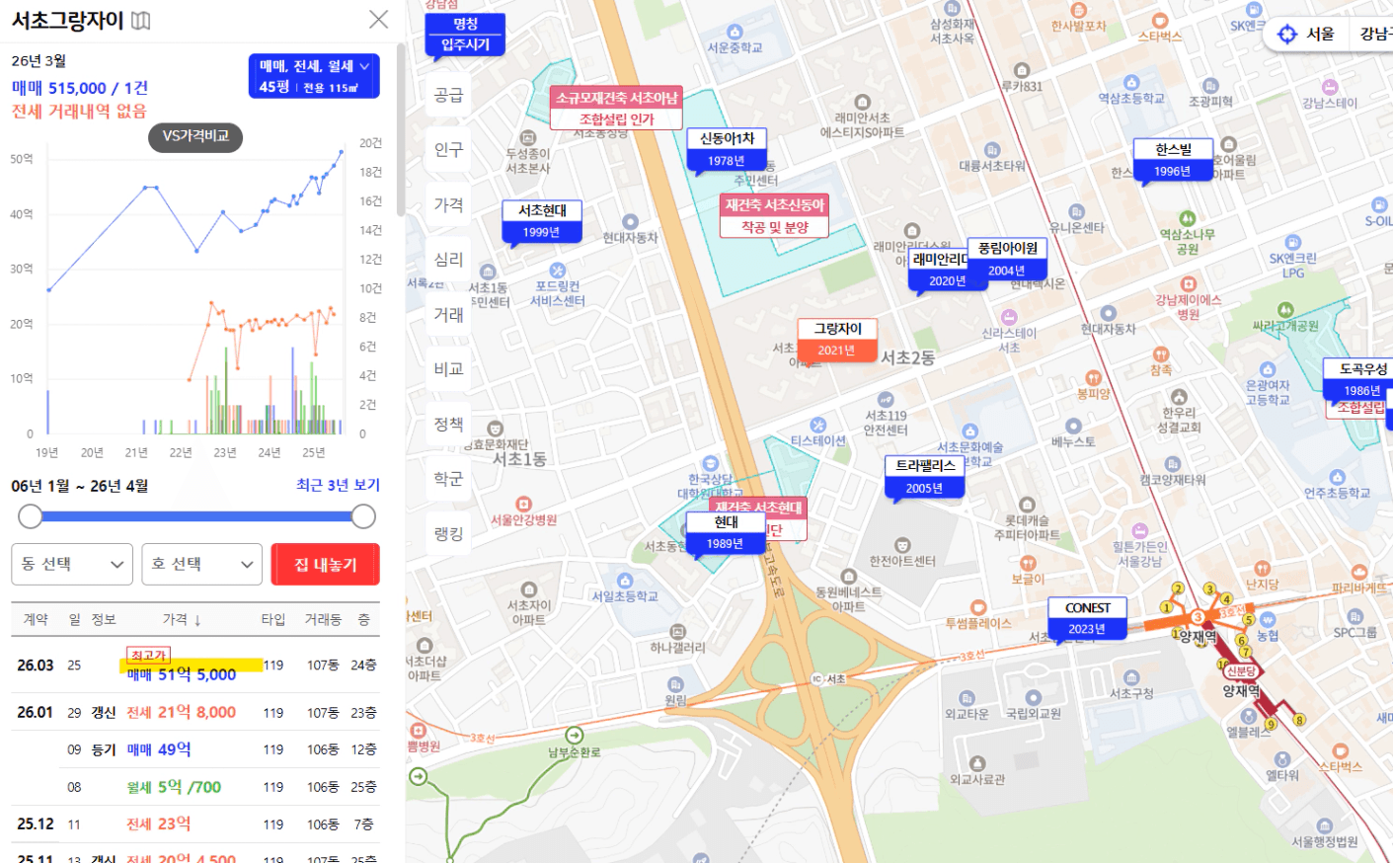
Task: Click the 최근 3년 보기 link
Action: (x=338, y=485)
